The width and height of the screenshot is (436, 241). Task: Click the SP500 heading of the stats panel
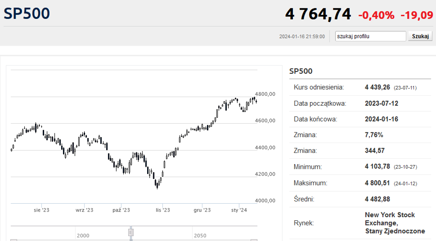pyautogui.click(x=301, y=71)
